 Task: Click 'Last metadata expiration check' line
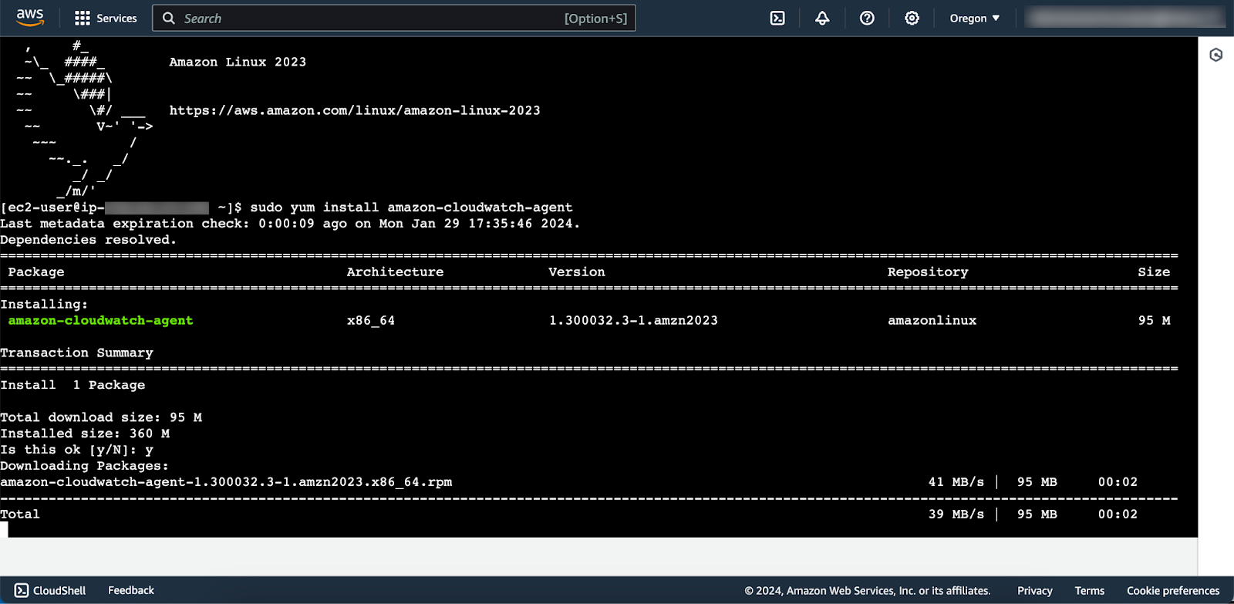click(x=290, y=224)
